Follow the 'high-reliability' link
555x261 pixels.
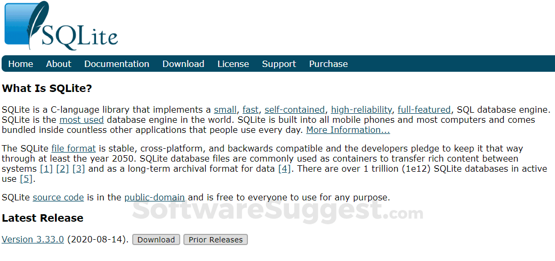361,110
